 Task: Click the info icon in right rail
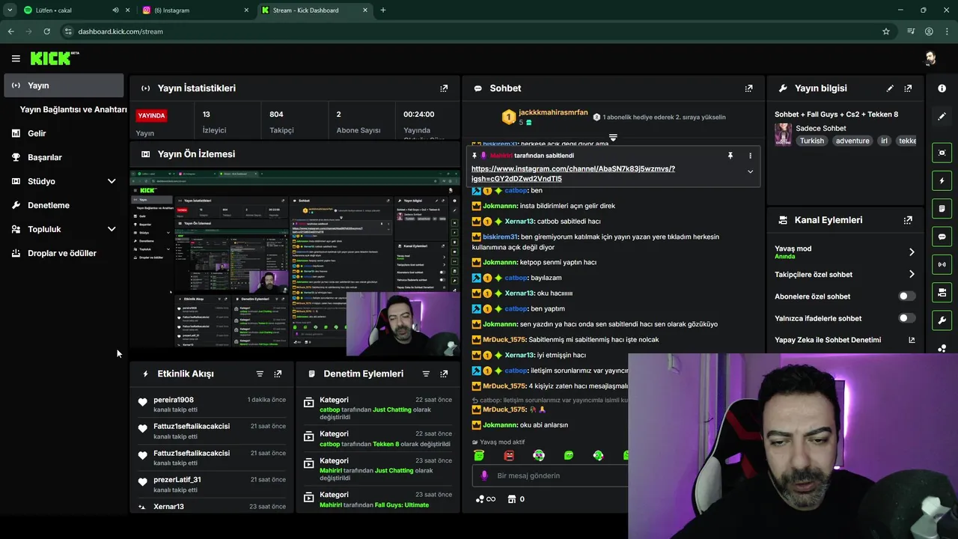(942, 88)
